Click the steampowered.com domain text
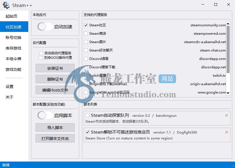The image size is (235, 168). pyautogui.click(x=210, y=33)
